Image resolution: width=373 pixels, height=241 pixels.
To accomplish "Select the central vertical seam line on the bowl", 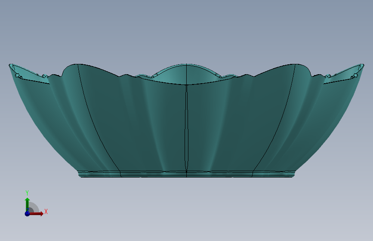I will [186, 128].
